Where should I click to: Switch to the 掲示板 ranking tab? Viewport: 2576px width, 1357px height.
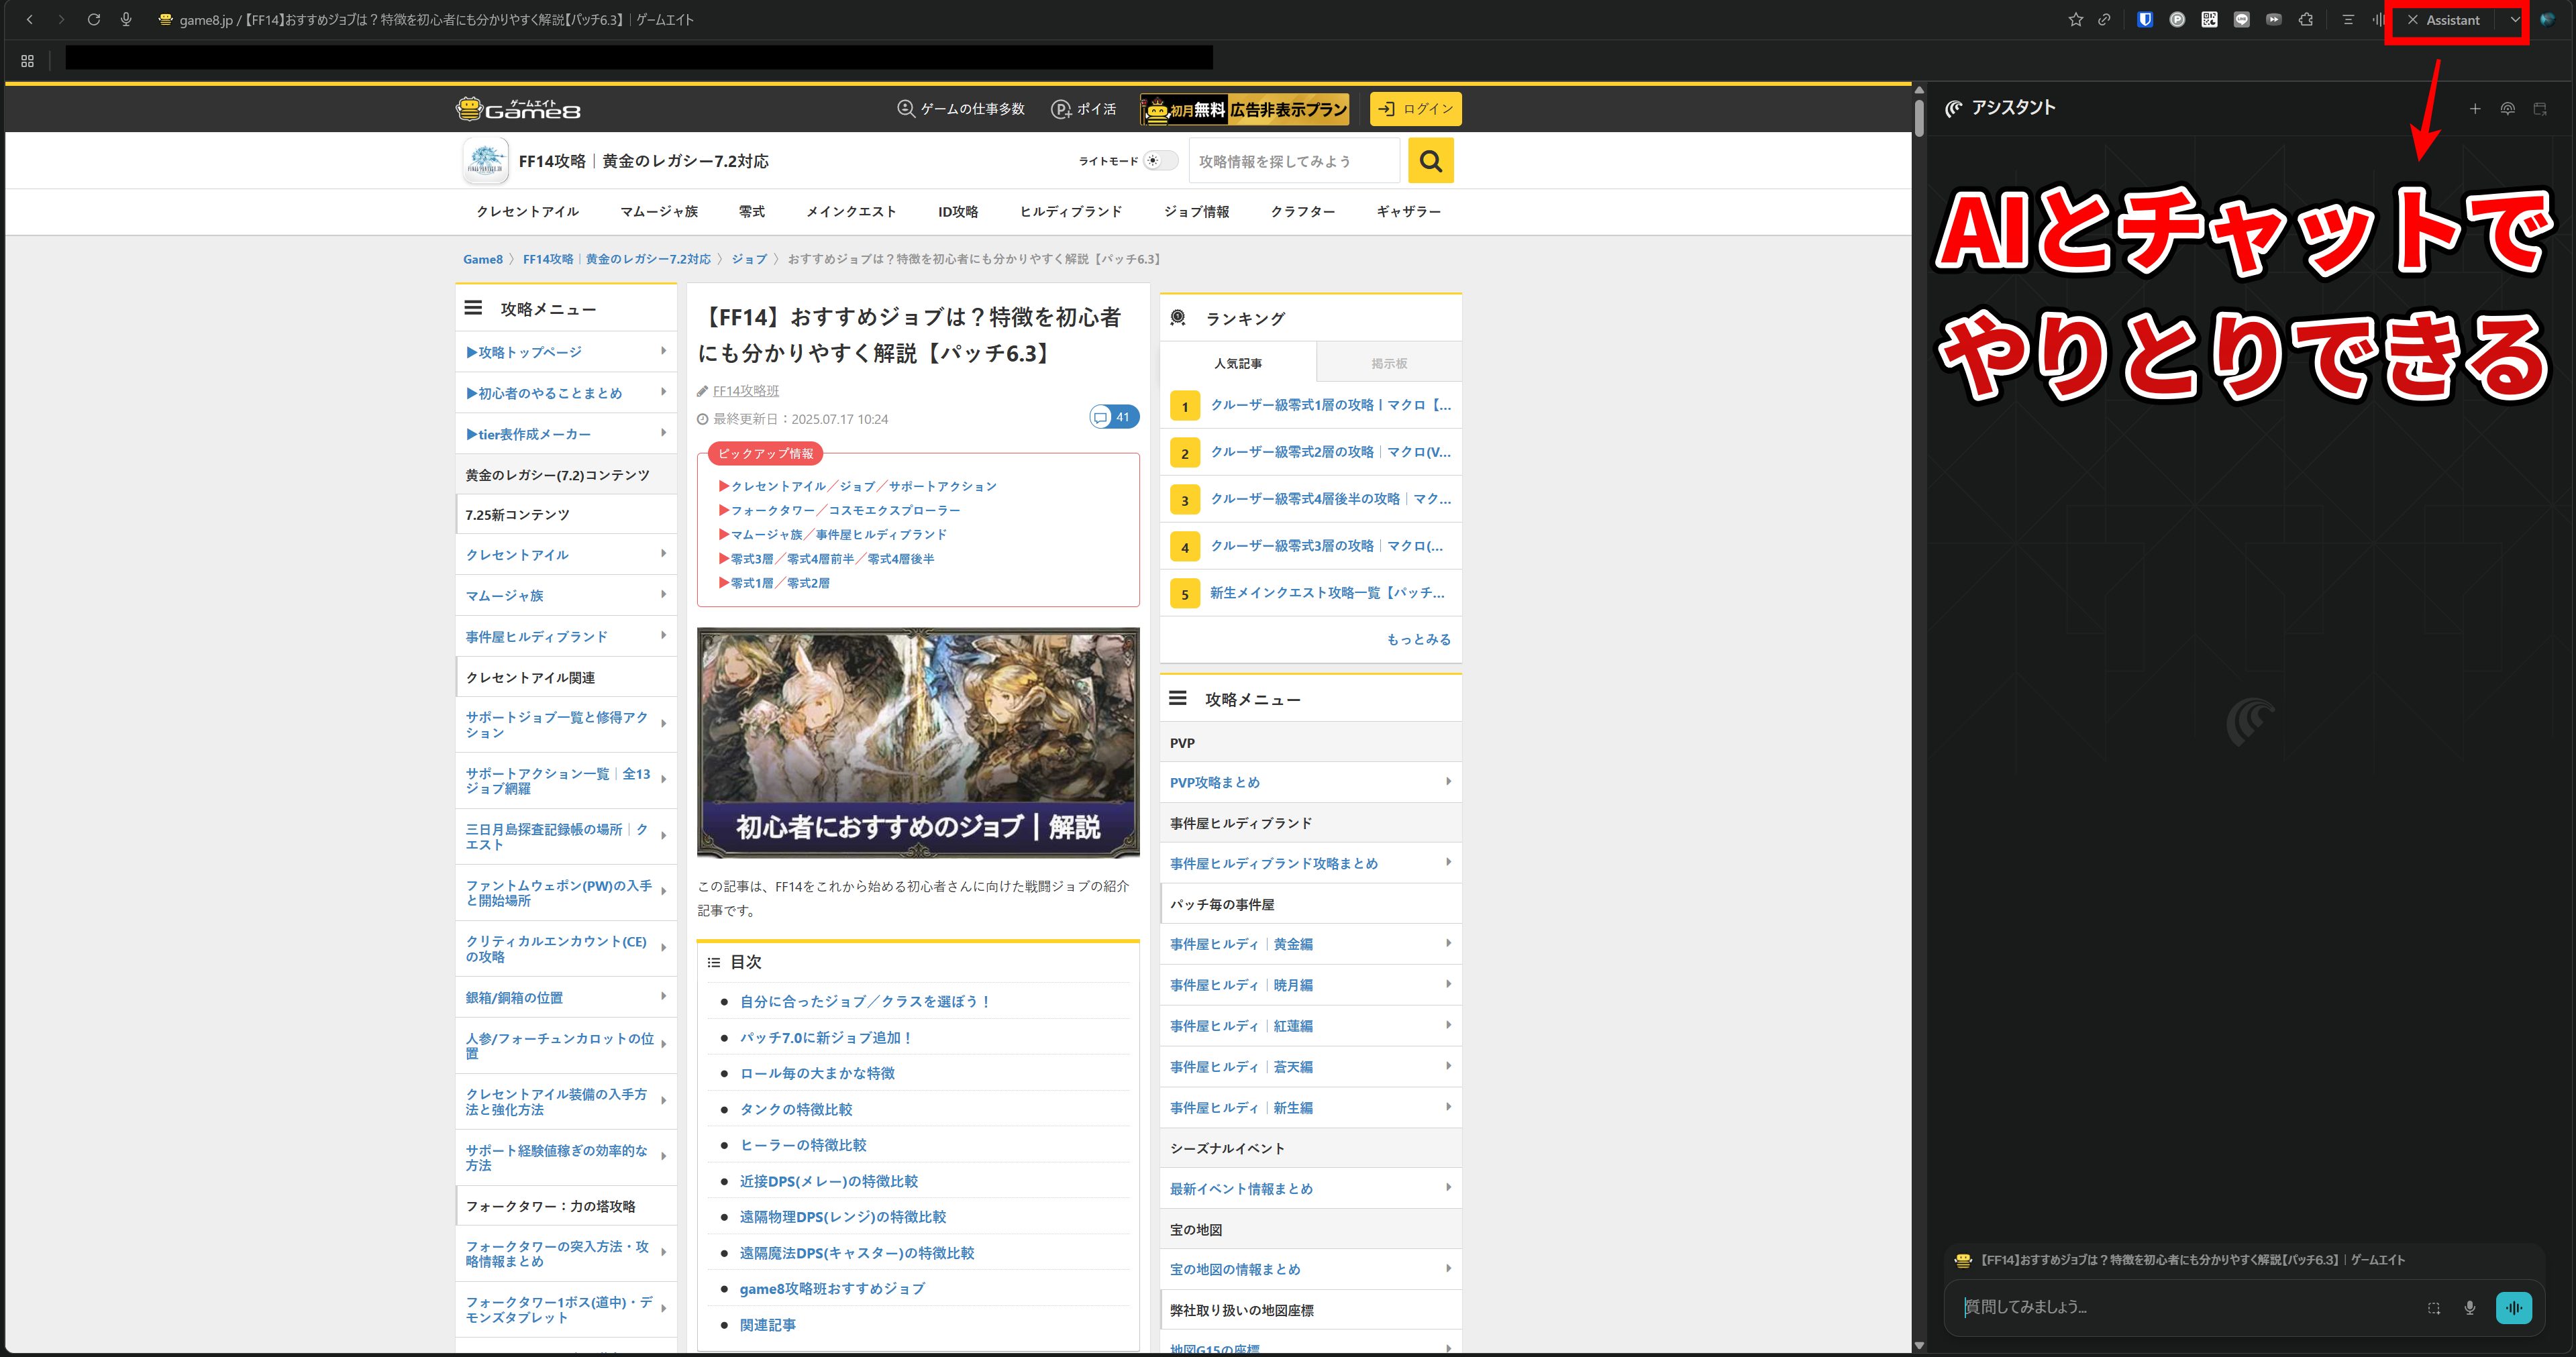pyautogui.click(x=1389, y=362)
